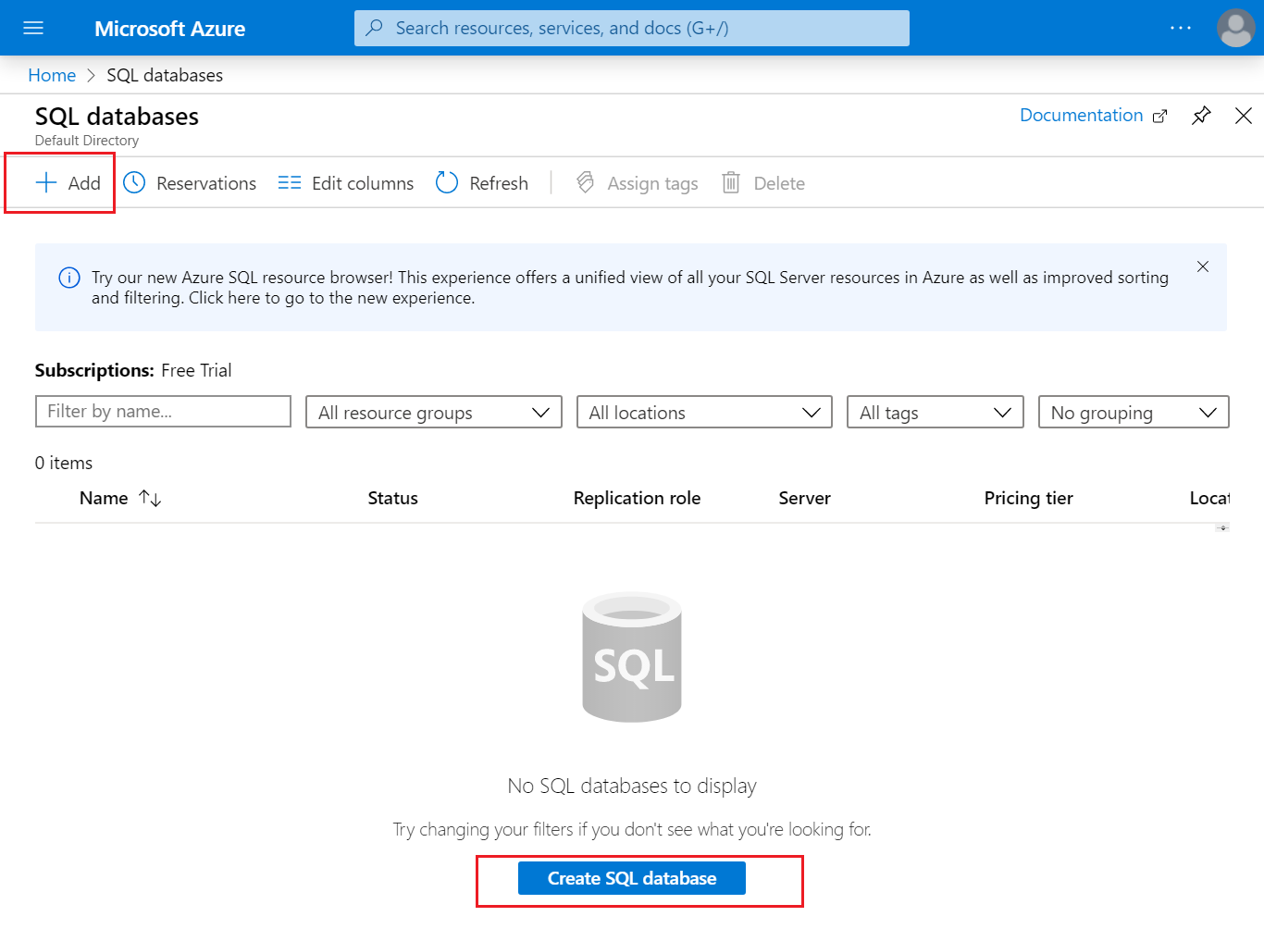Screen dimensions: 1264x929
Task: Click the Edit columns icon
Action: click(289, 182)
